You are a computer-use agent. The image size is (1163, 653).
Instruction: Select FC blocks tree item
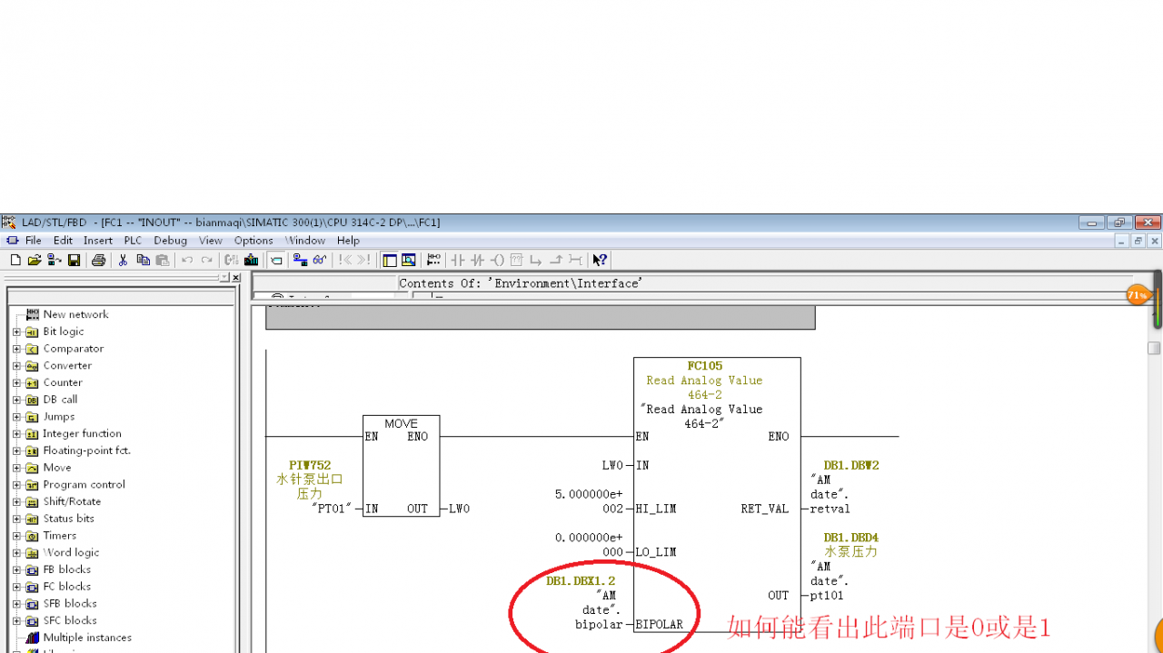point(67,587)
